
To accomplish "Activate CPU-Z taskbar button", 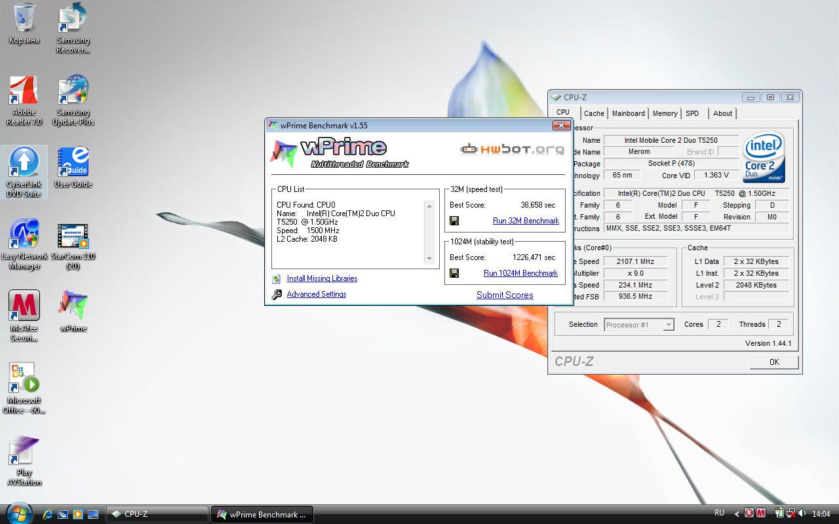I will click(x=157, y=514).
